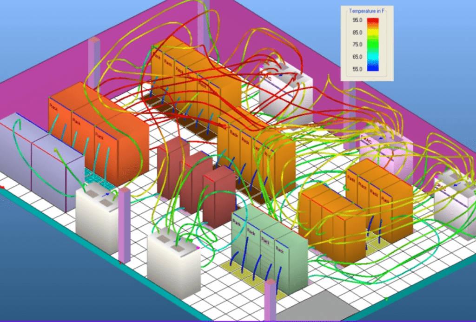The width and height of the screenshot is (476, 322).
Task: Select the pink CRAC unit below the legend
Action: [x=386, y=149]
